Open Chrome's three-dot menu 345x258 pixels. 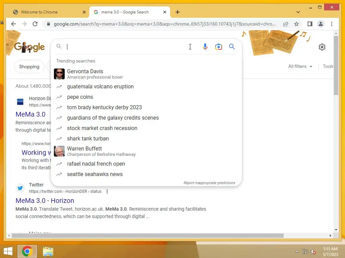(332, 24)
